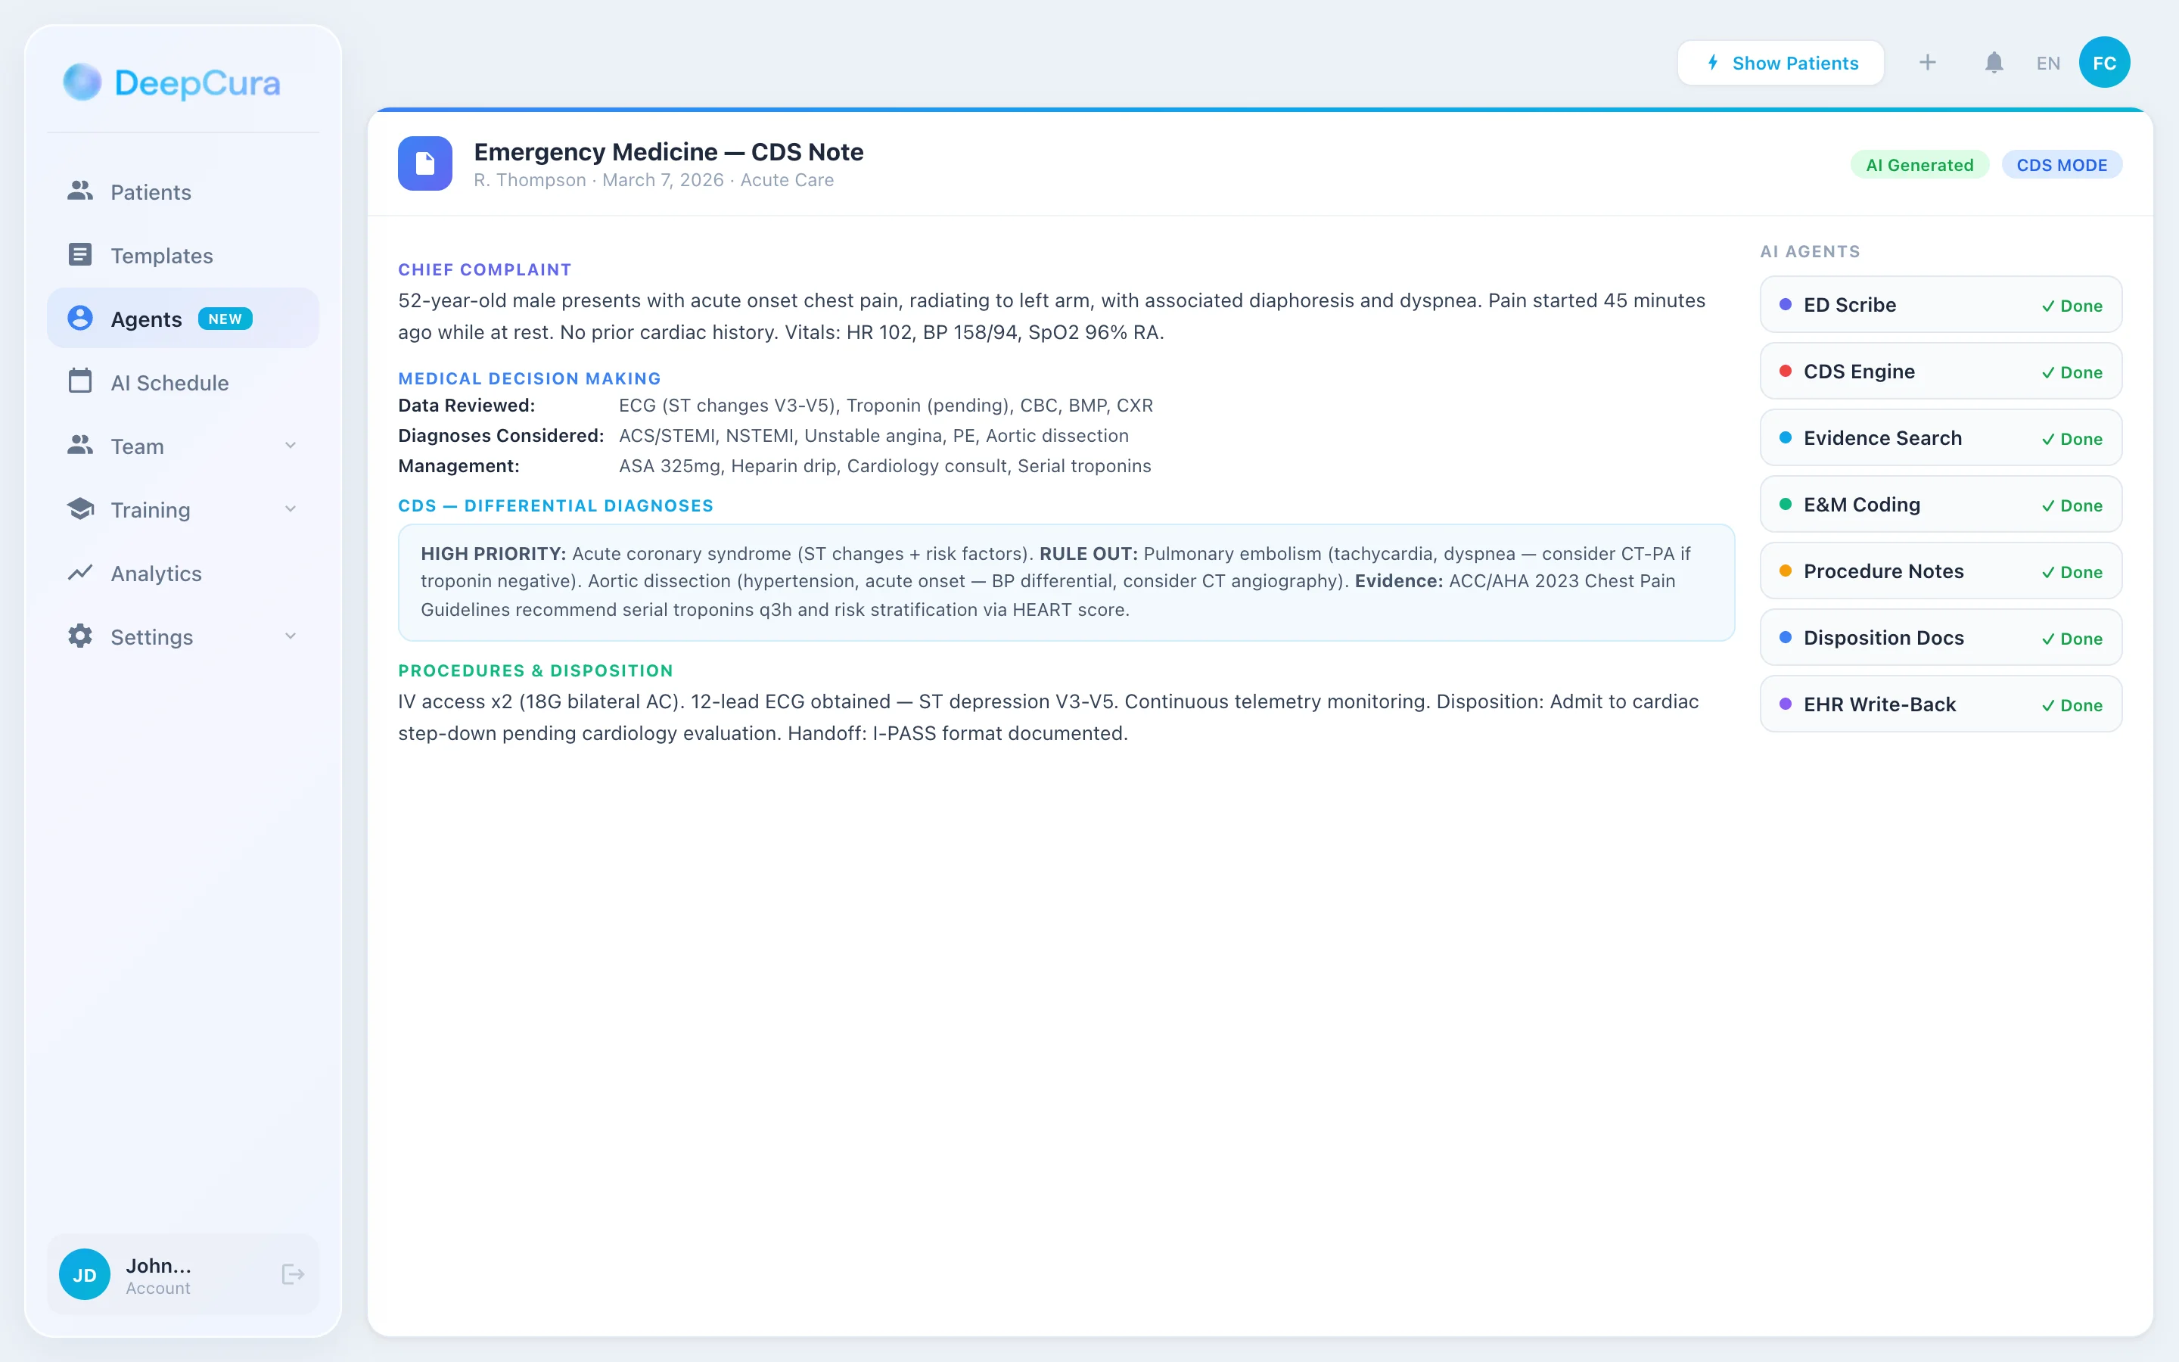Toggle the CDS Engine agent indicator
This screenshot has width=2179, height=1362.
[x=1786, y=371]
